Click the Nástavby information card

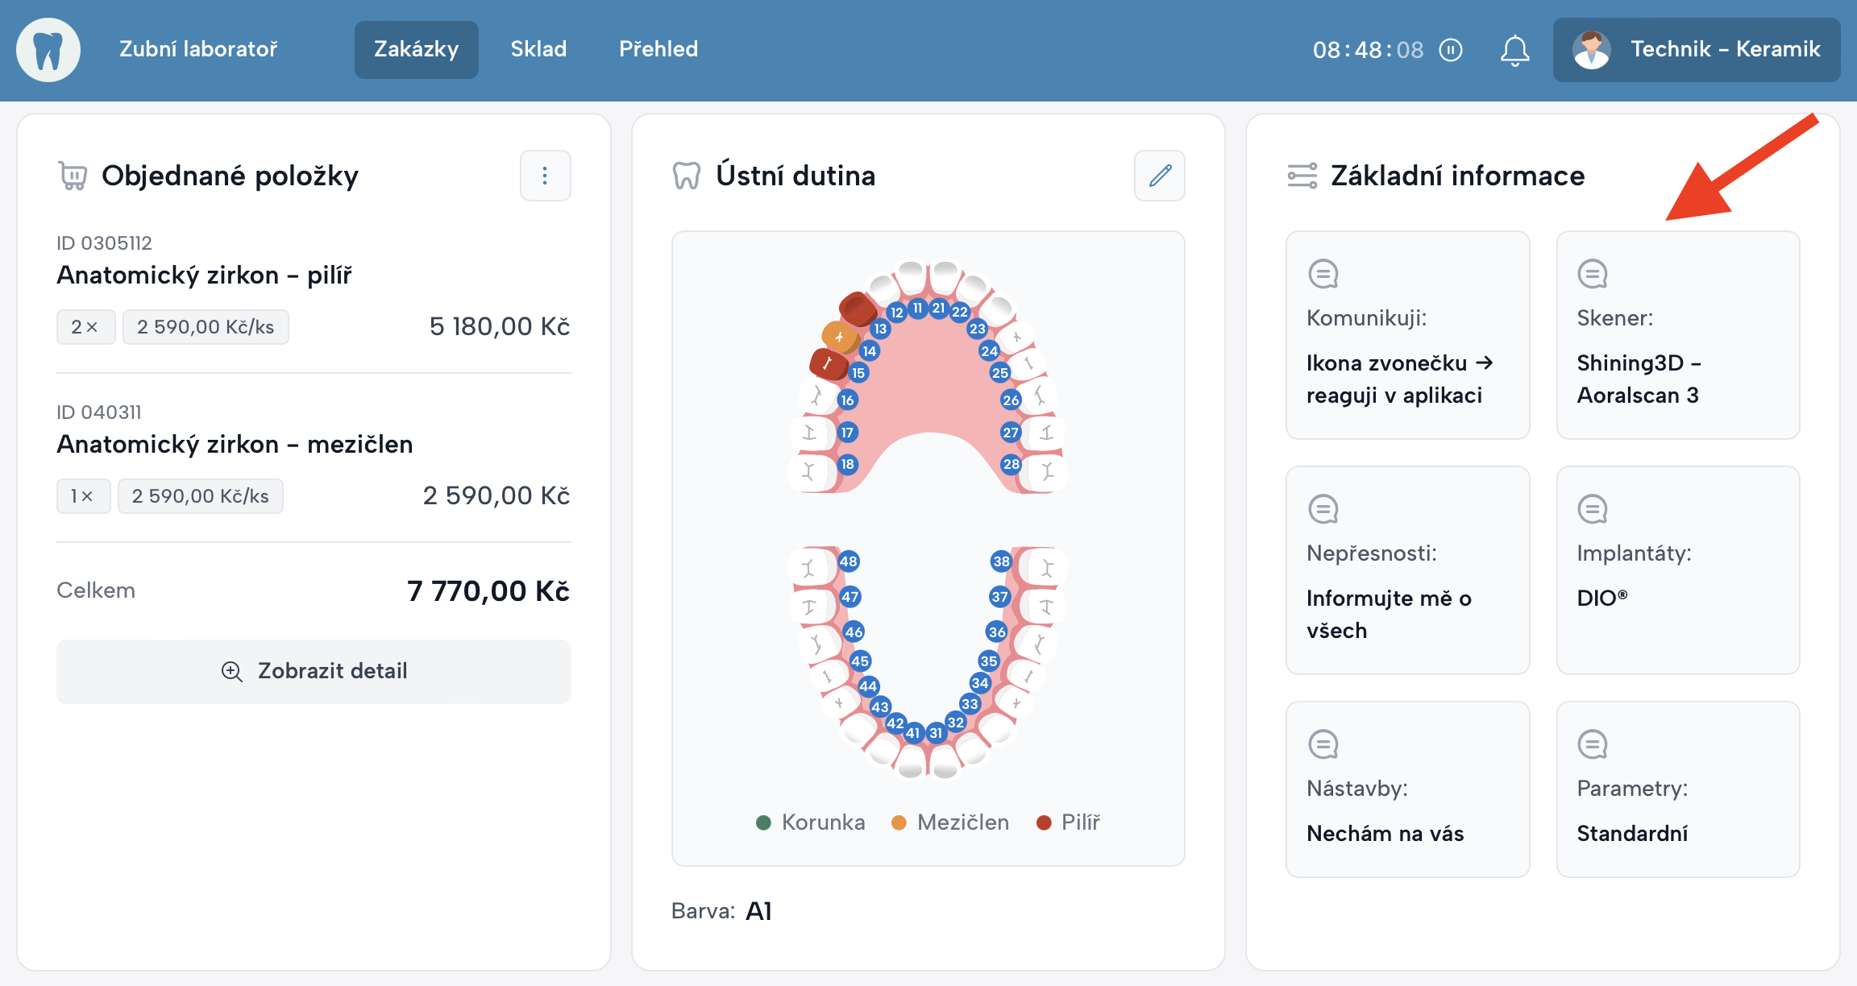1406,789
